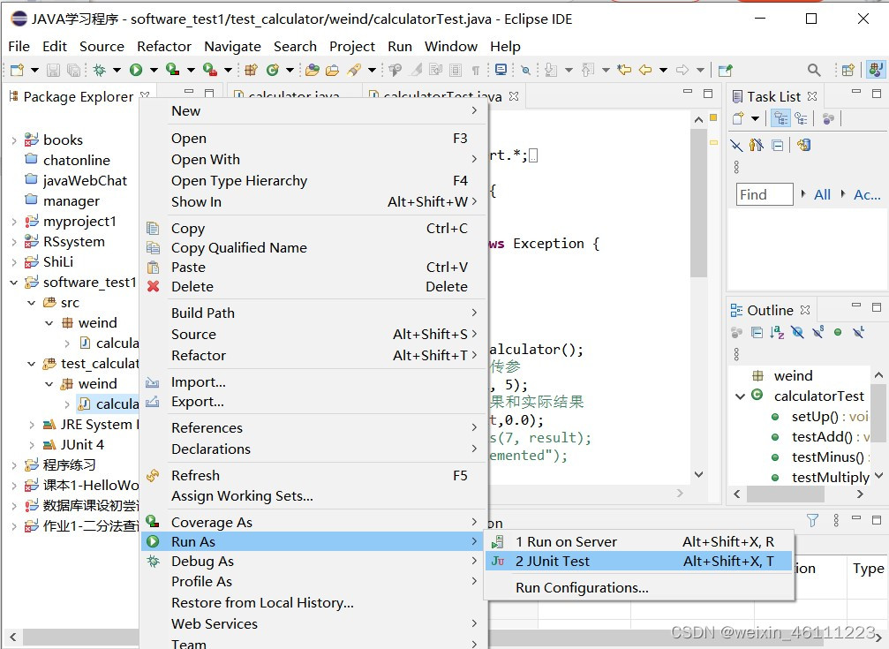This screenshot has width=889, height=649.
Task: Select Run Configurations... in submenu
Action: pyautogui.click(x=638, y=588)
